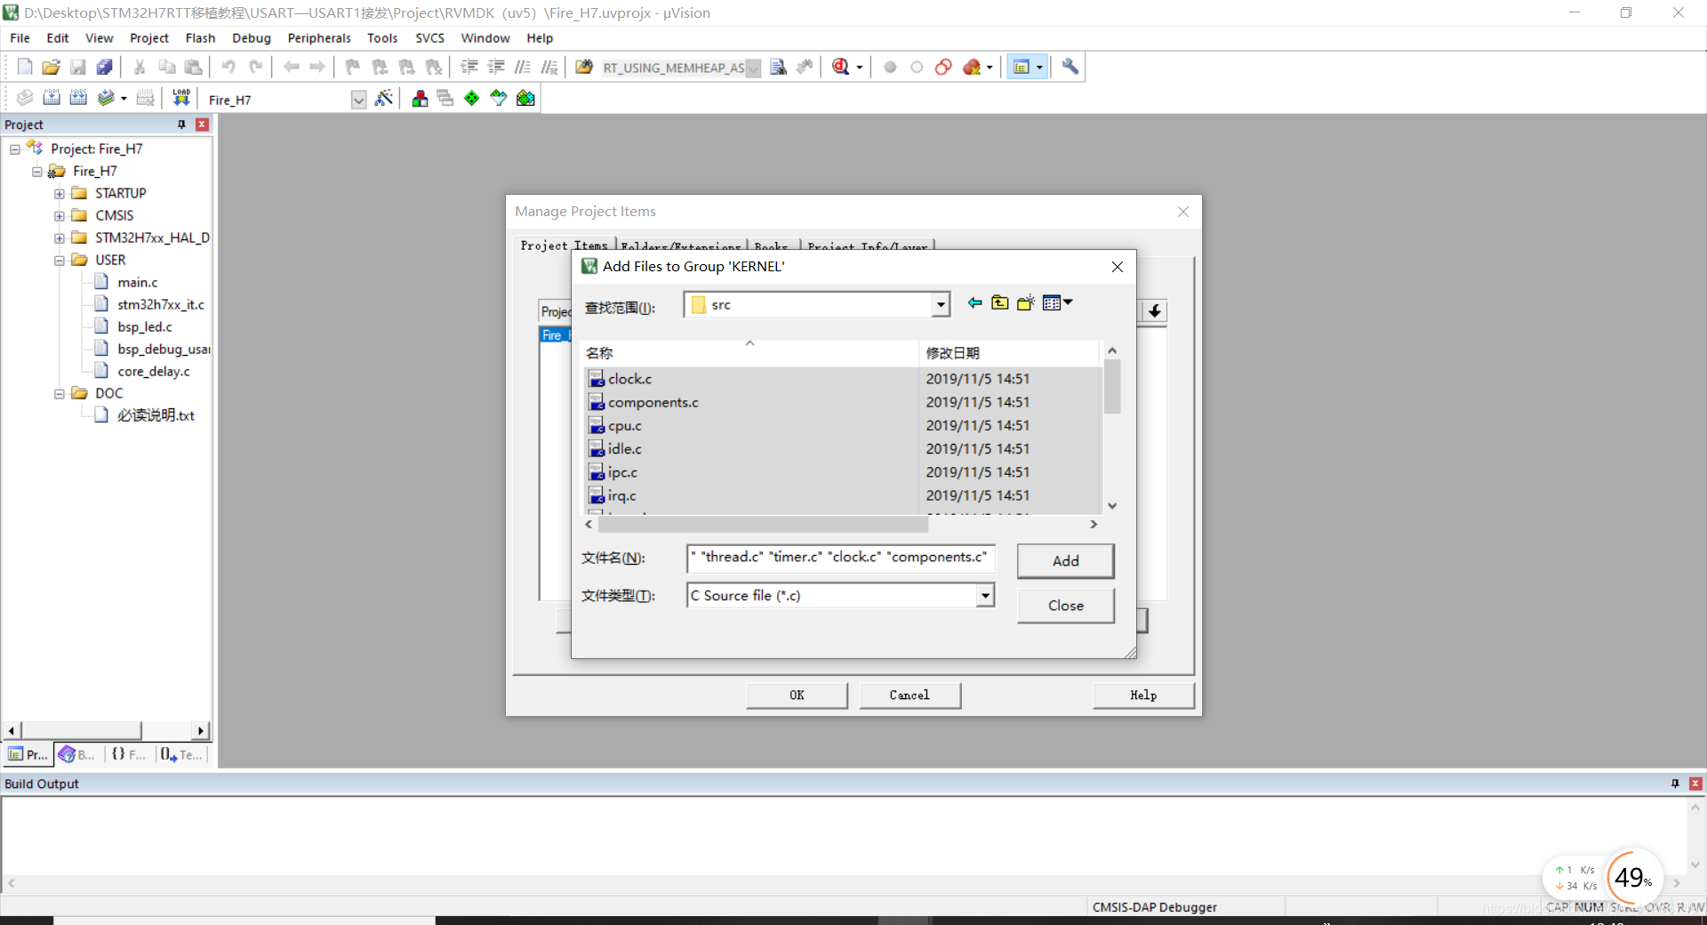This screenshot has height=925, width=1707.
Task: Collapse the USER group in project tree
Action: point(60,260)
